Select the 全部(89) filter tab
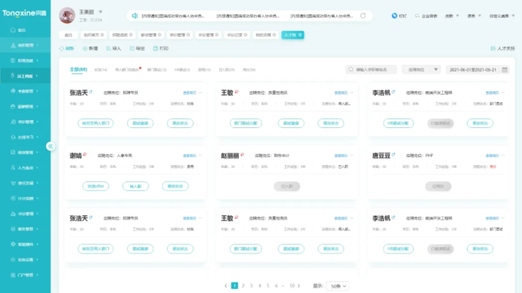Screen dimensions: 522x293 [78, 69]
